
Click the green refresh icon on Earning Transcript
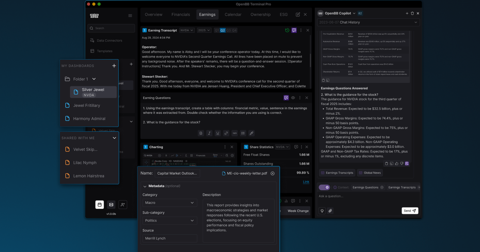(287, 30)
